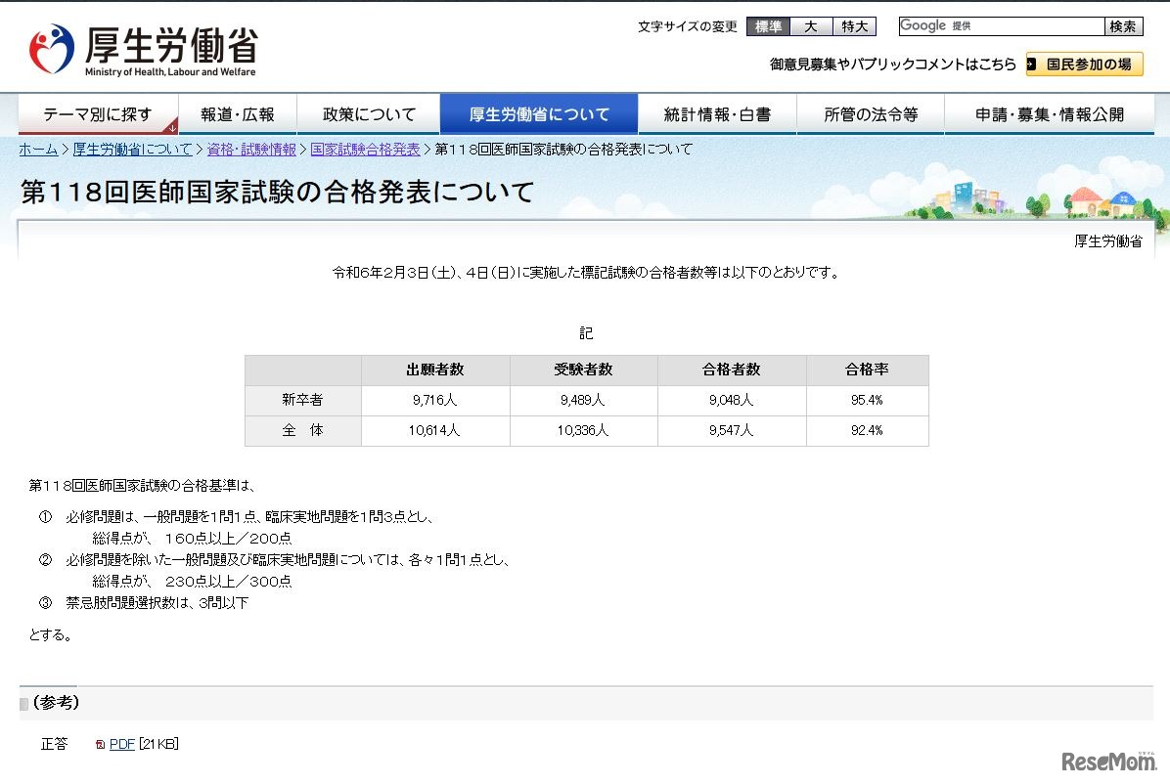Set text size to 標準
This screenshot has width=1170, height=784.
pos(768,26)
